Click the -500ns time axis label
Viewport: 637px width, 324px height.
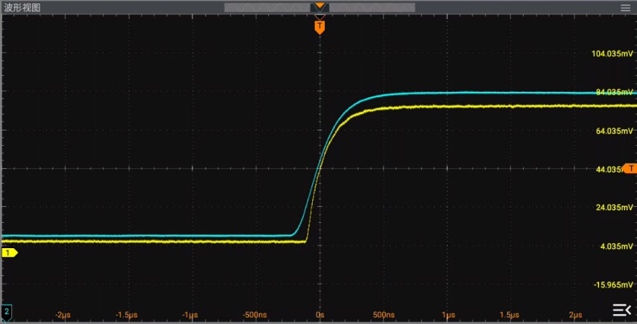click(255, 315)
